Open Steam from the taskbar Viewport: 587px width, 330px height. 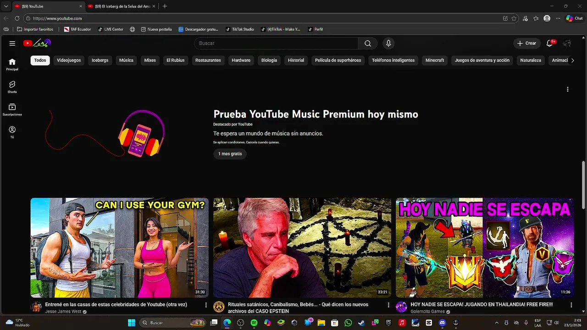coord(361,323)
